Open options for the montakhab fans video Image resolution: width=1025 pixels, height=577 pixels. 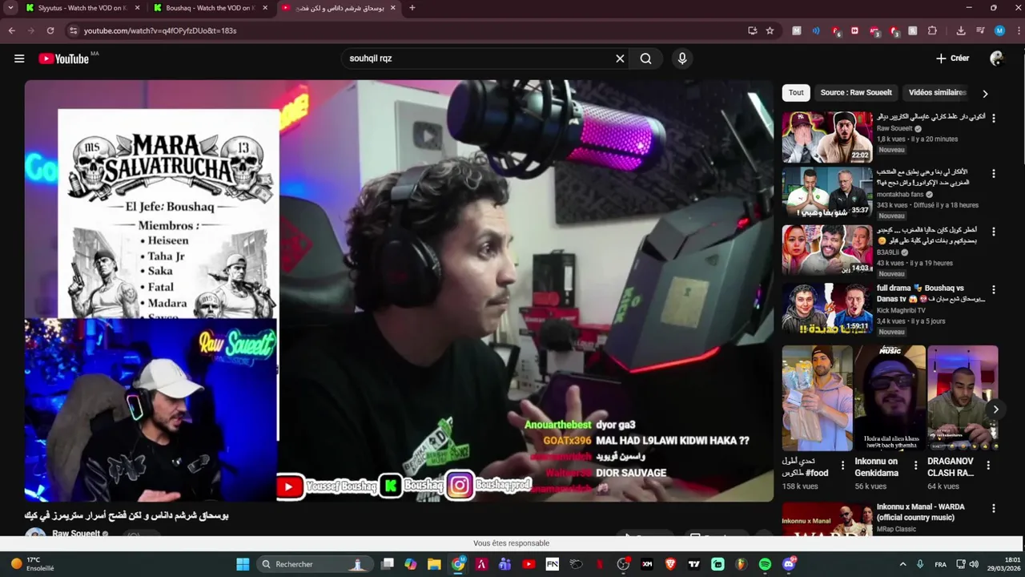click(x=994, y=174)
